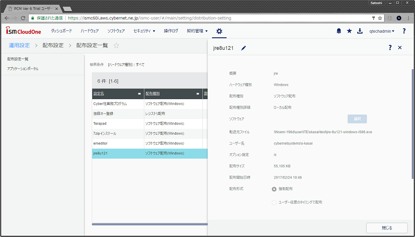The image size is (415, 237).
Task: Click the 保護された通信 secure lock indicator
Action: (47, 18)
